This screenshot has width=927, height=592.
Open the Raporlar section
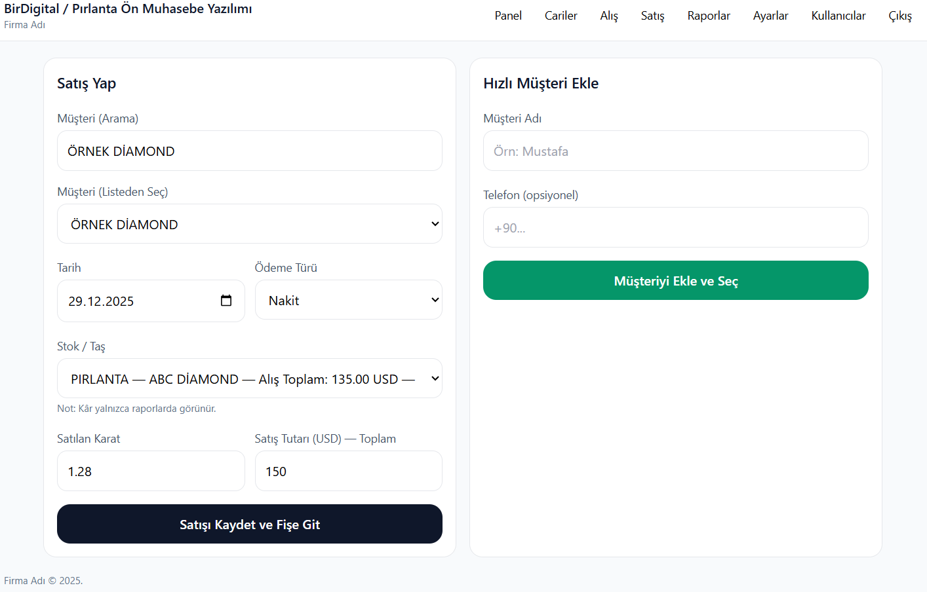click(708, 16)
